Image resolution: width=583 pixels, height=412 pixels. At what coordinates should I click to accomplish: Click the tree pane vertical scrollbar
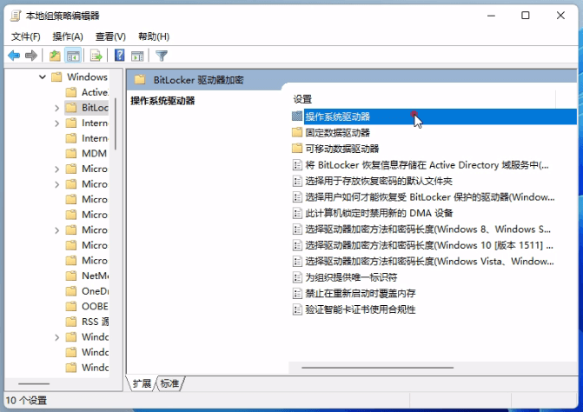click(x=116, y=123)
